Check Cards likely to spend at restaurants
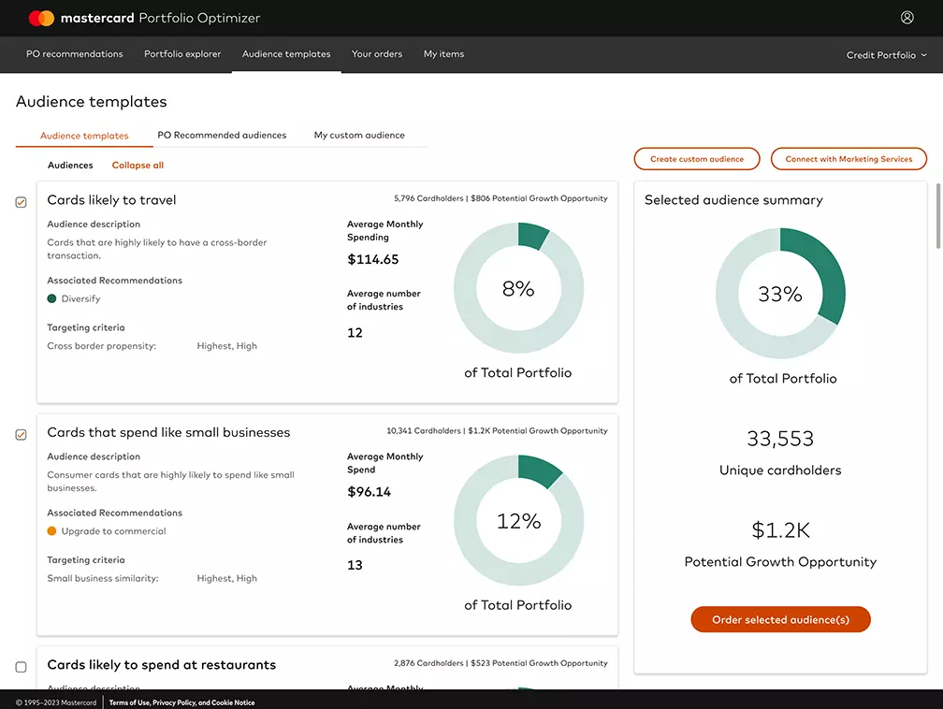 [21, 665]
